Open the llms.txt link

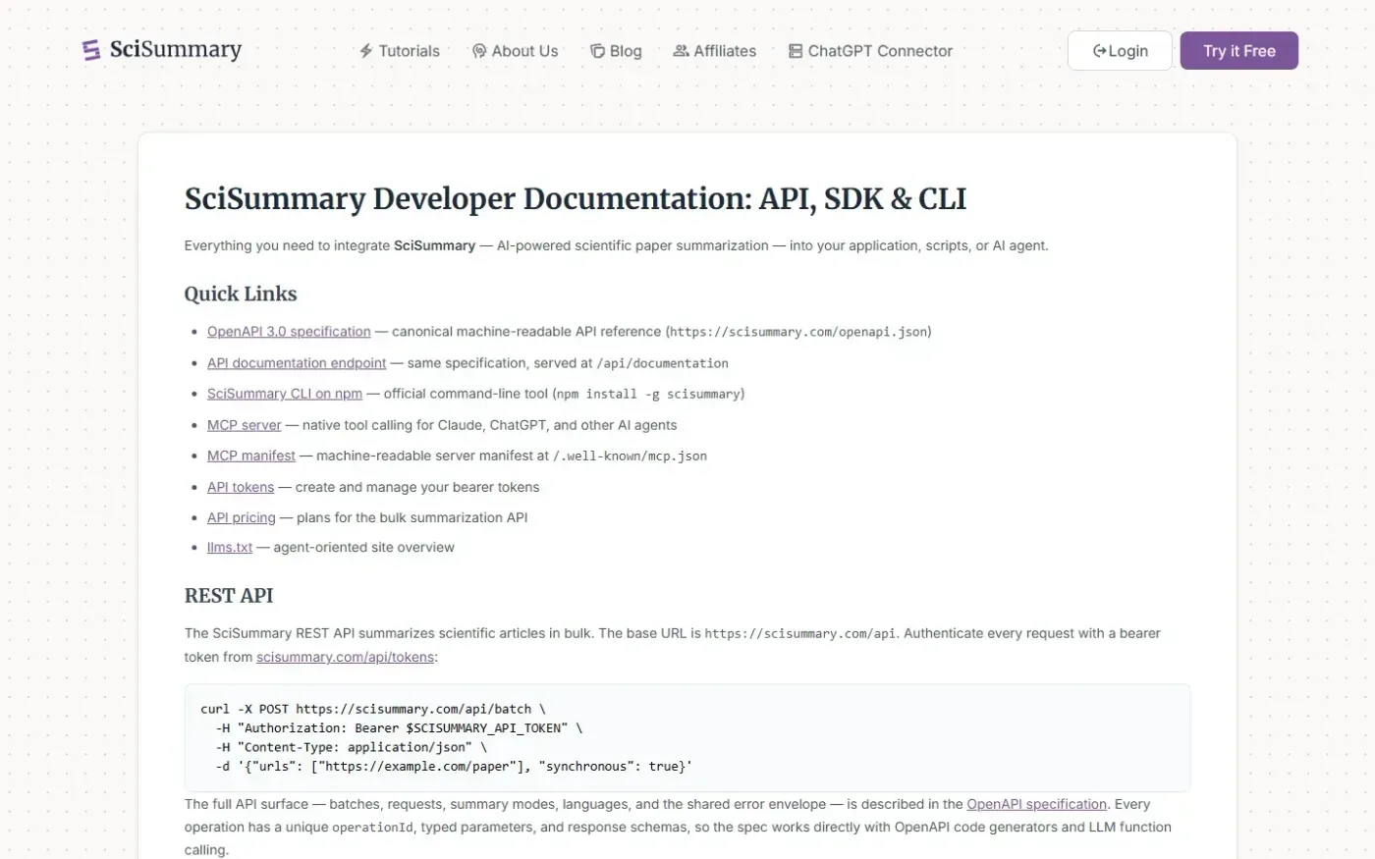[x=230, y=548]
